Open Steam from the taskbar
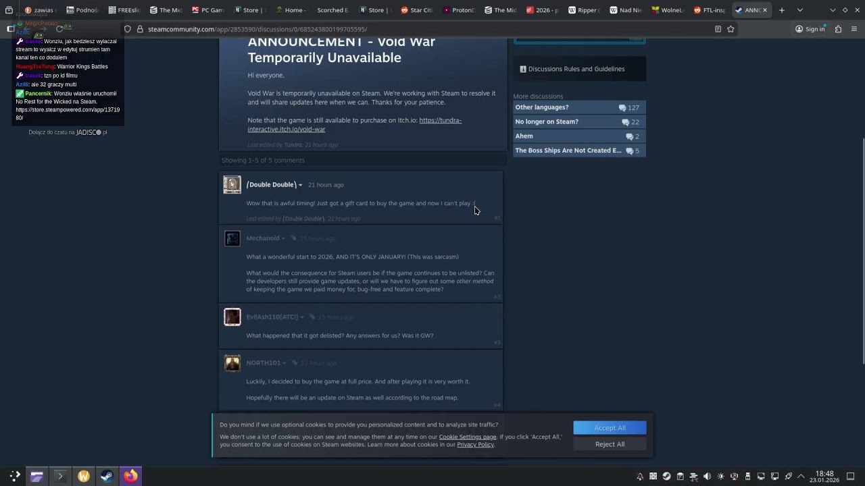Screen dimensions: 865x486 point(107,476)
